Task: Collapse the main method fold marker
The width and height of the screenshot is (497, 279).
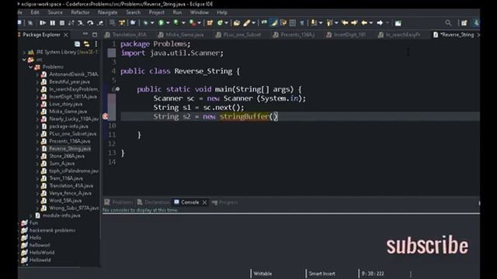Action: pyautogui.click(x=117, y=89)
